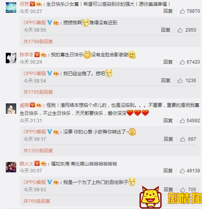This screenshot has height=209, width=202.
Task: Expand 共765条回复 thread
Action: pos(37,201)
